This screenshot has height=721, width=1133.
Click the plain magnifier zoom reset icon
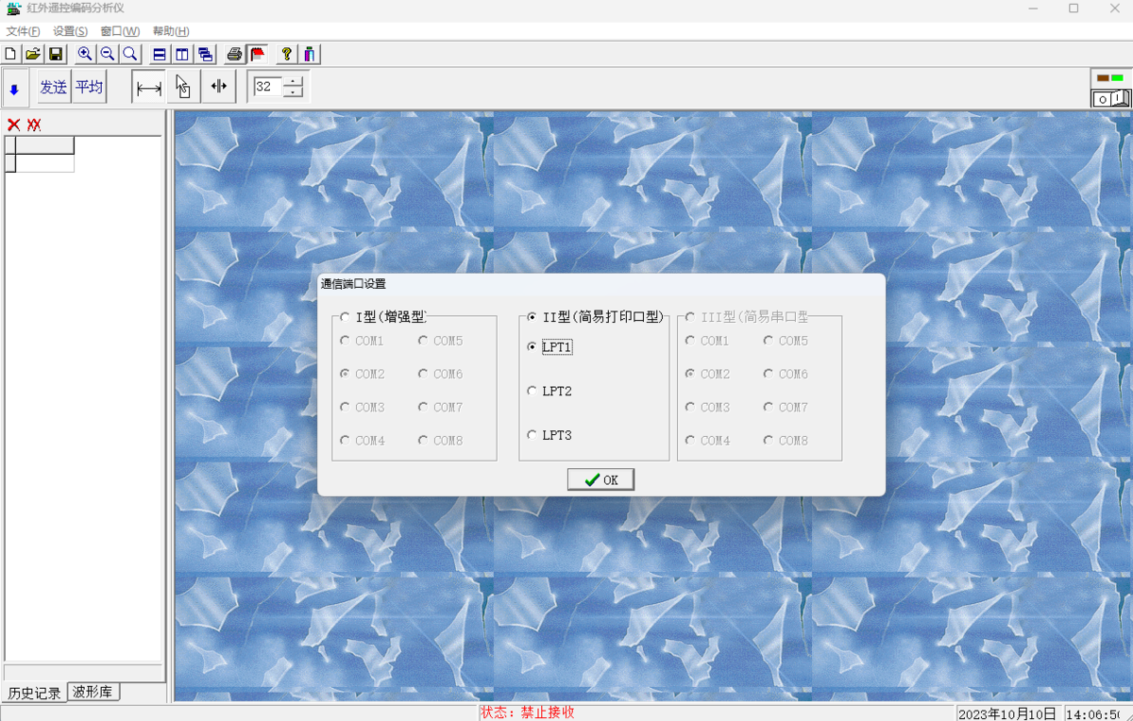[130, 54]
